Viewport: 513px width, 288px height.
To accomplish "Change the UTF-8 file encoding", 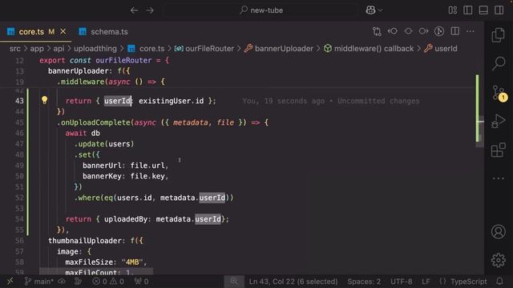I will pyautogui.click(x=401, y=282).
